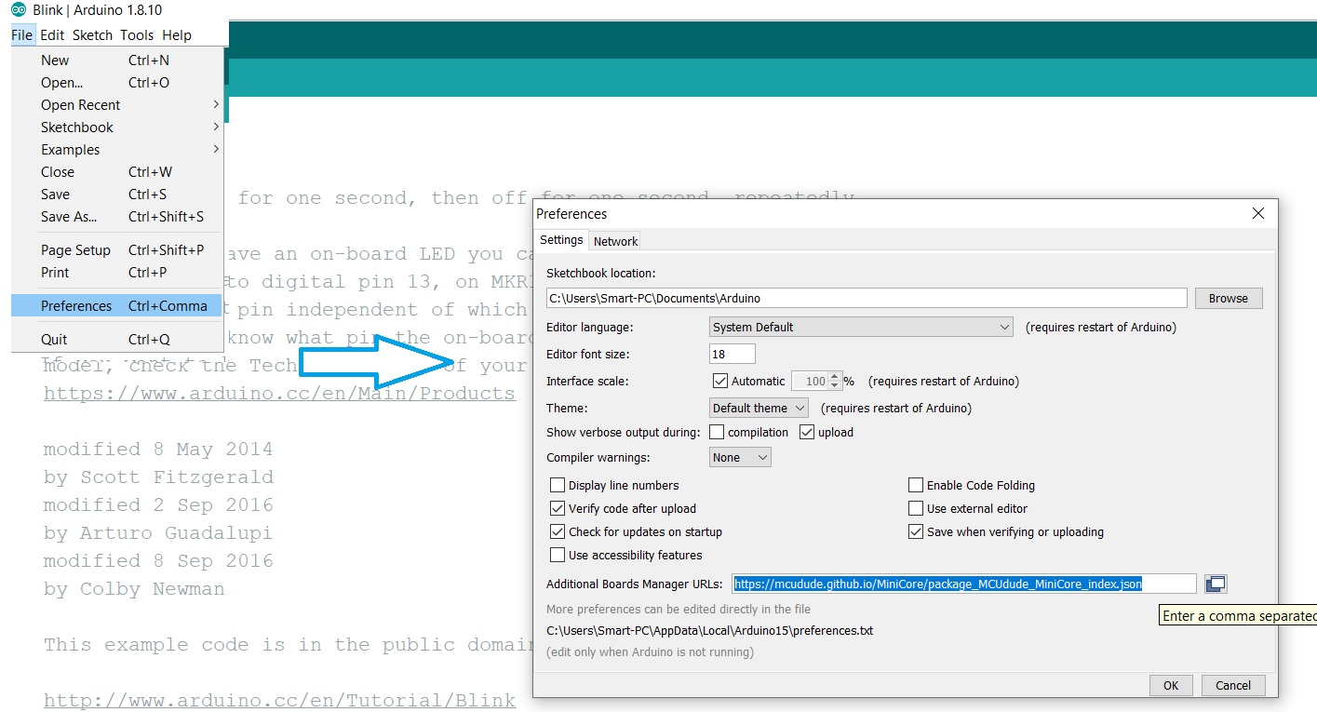
Task: Open the arduino.cc Products link
Action: pyautogui.click(x=279, y=394)
